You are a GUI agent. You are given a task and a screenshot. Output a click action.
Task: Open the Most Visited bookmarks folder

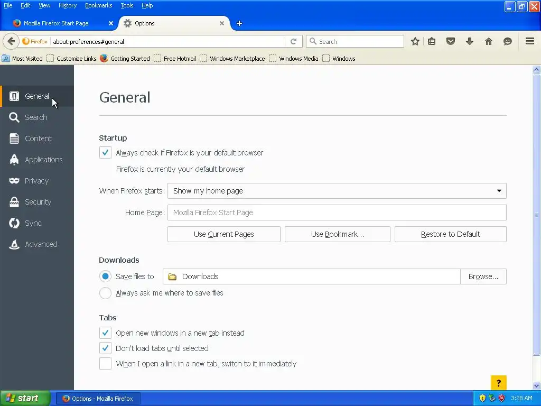[x=22, y=58]
